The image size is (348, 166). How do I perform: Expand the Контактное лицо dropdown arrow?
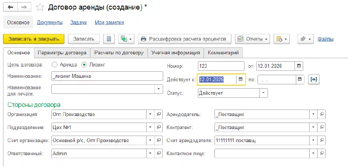coord(313,153)
